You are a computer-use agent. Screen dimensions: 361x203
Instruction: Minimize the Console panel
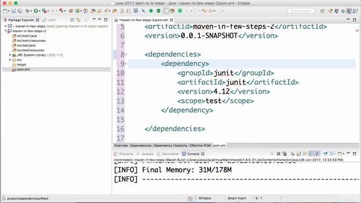(349, 153)
